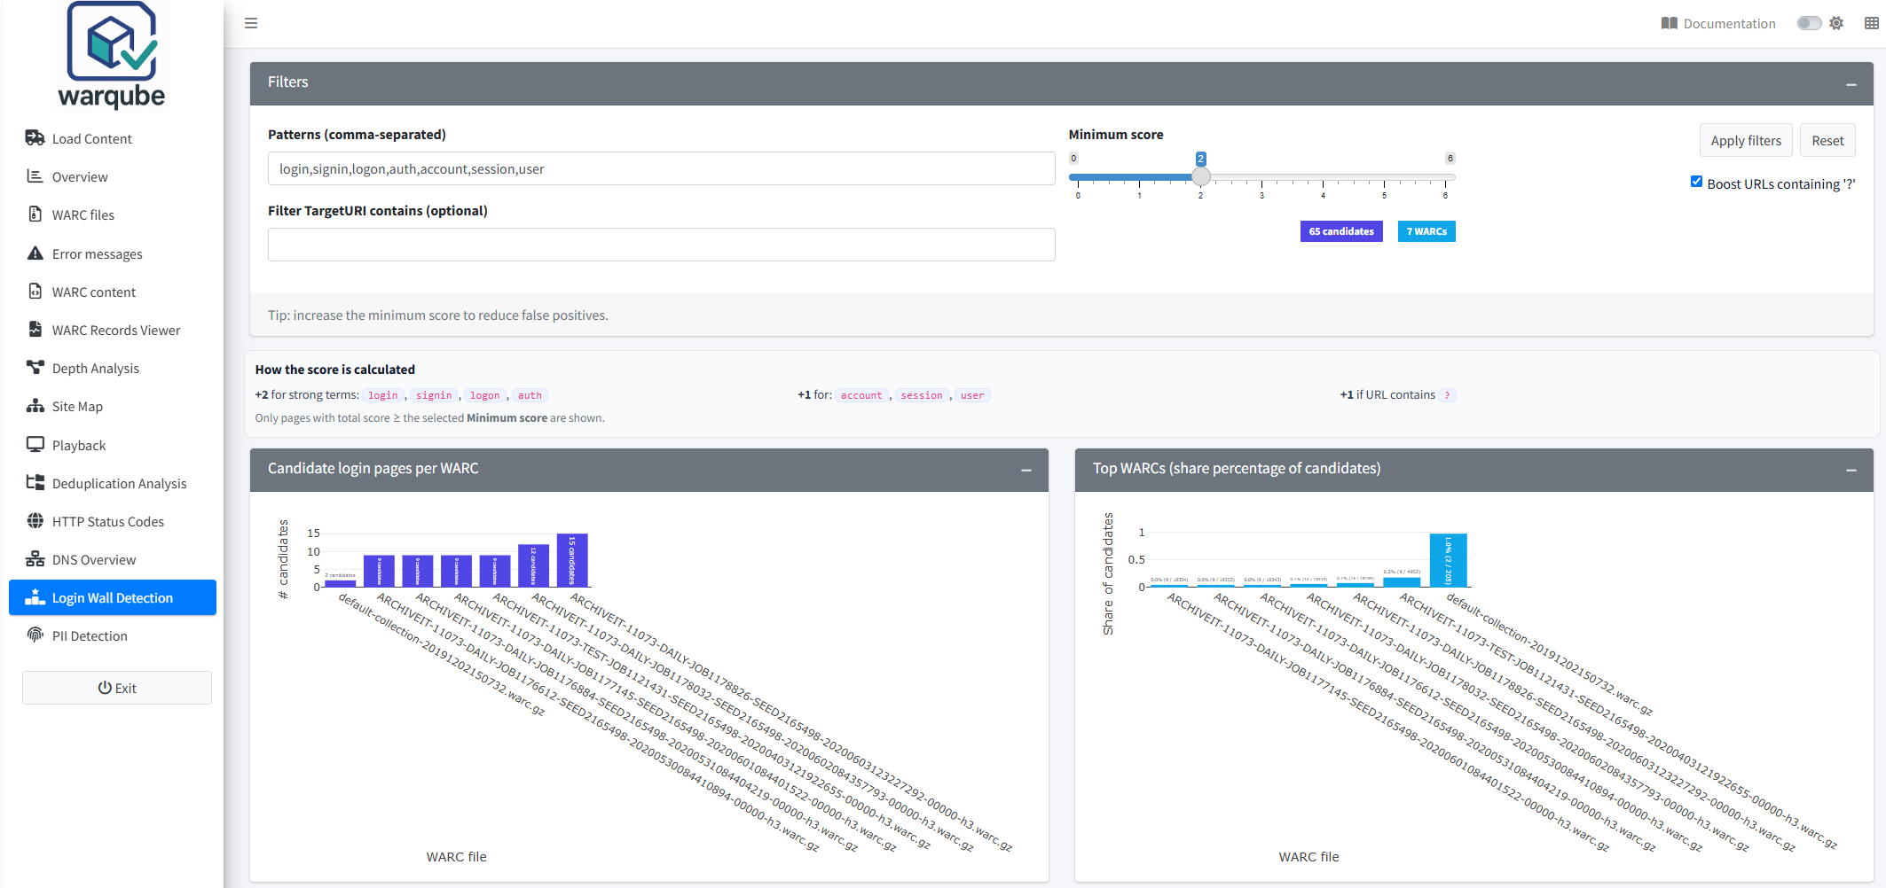Viewport: 1886px width, 888px height.
Task: Toggle the dark mode switch in header
Action: 1809,23
